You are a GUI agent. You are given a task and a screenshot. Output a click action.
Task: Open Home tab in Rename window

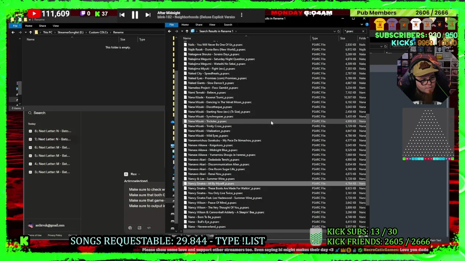[29, 26]
